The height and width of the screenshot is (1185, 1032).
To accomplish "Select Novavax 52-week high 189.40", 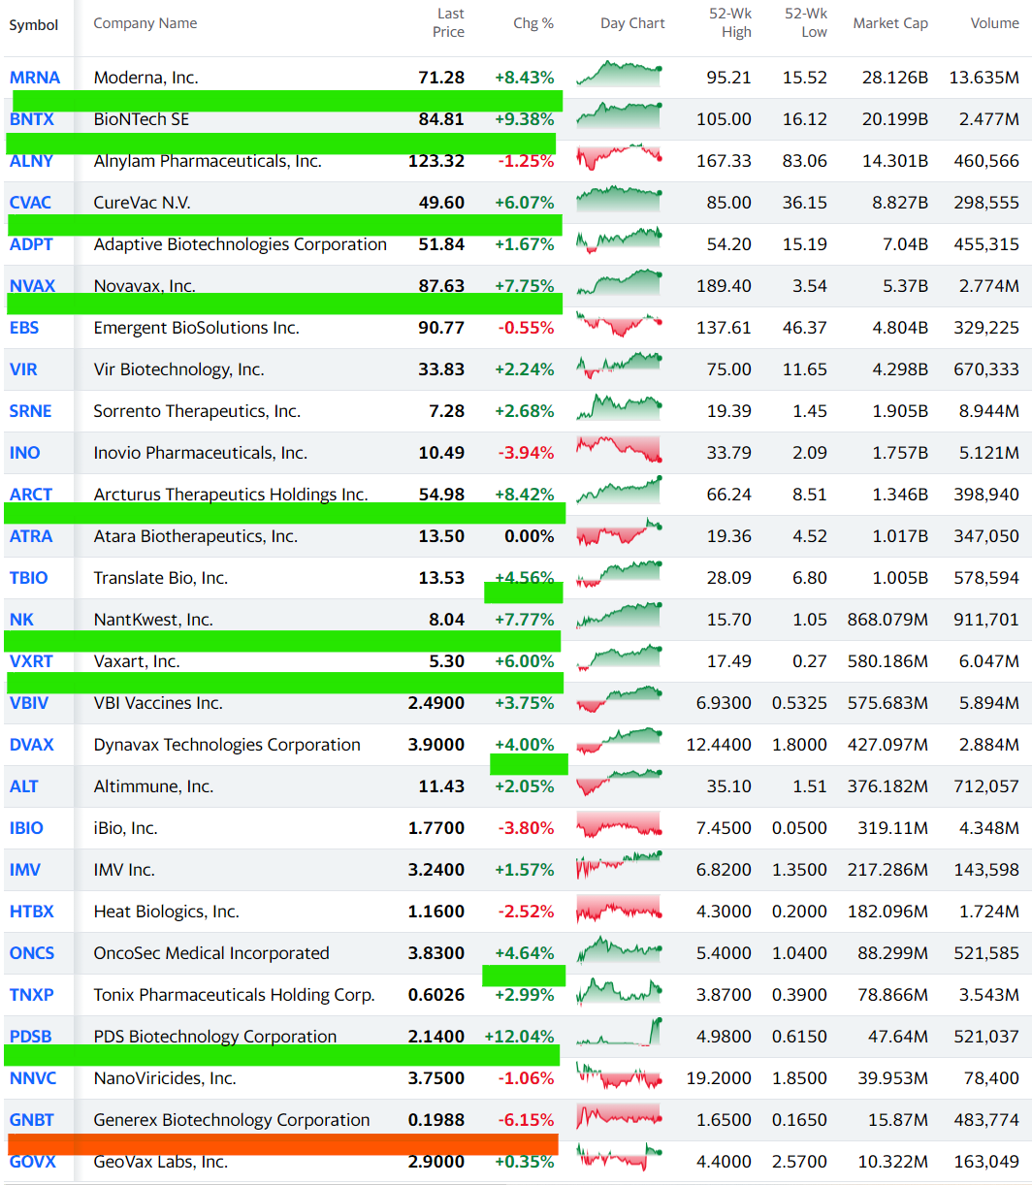I will coord(725,286).
